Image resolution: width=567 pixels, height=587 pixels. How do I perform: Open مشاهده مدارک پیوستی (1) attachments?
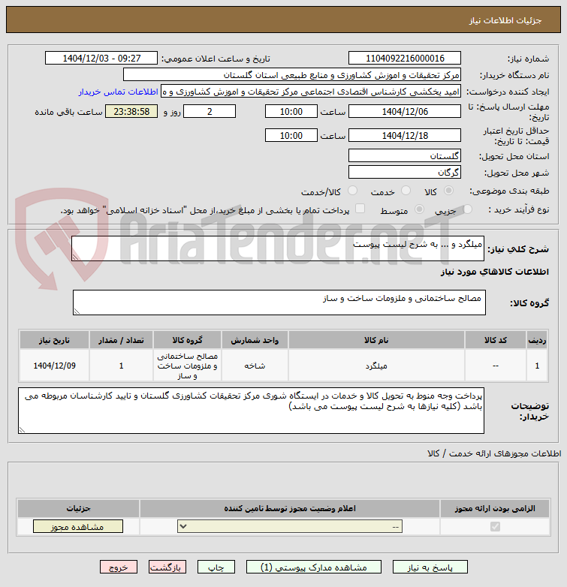[x=314, y=567]
